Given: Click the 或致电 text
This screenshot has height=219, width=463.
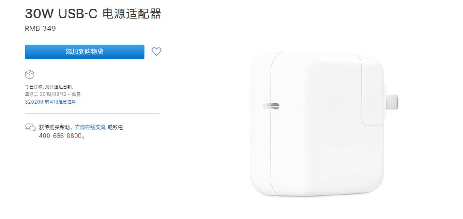Looking at the screenshot, I should click(115, 127).
